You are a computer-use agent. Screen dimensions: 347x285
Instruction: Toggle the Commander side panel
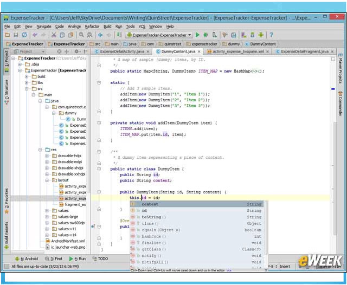coord(340,103)
